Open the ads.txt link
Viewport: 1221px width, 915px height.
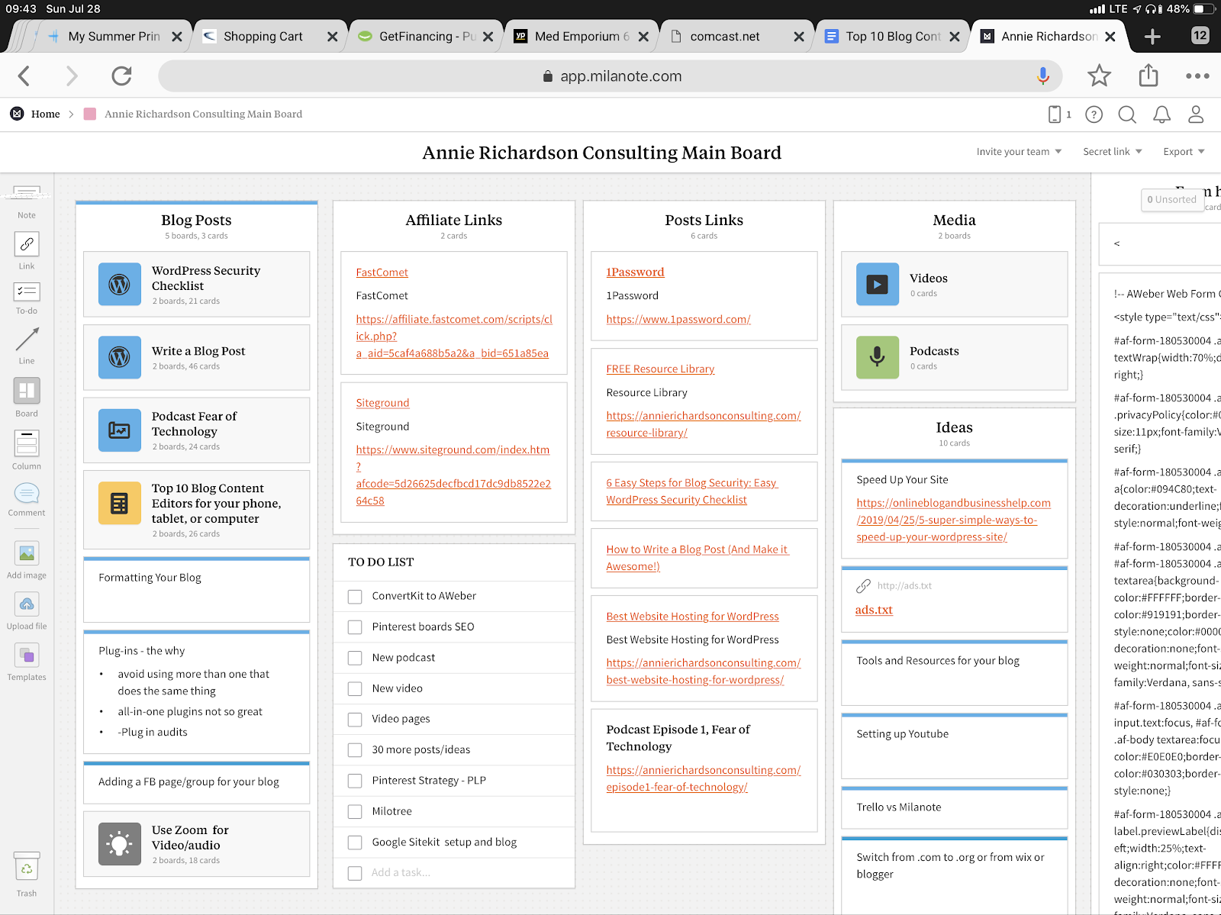(874, 610)
